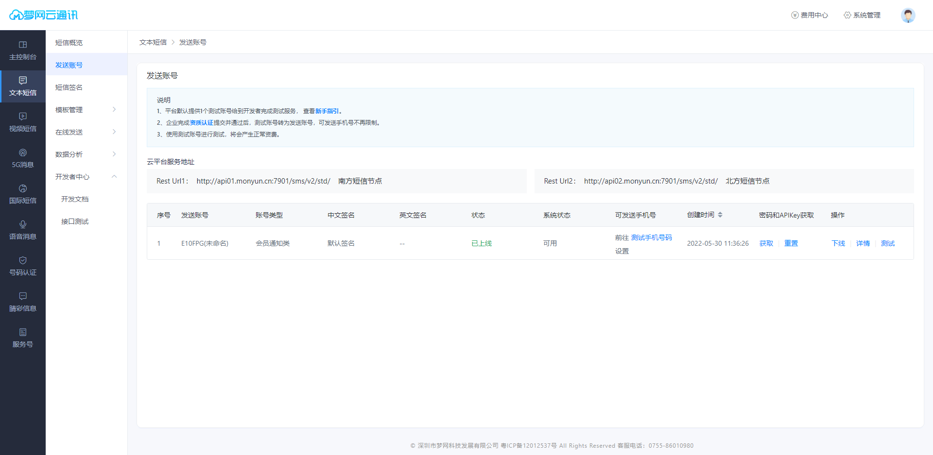Select 发送账号 menu item
The width and height of the screenshot is (933, 455).
[x=86, y=65]
